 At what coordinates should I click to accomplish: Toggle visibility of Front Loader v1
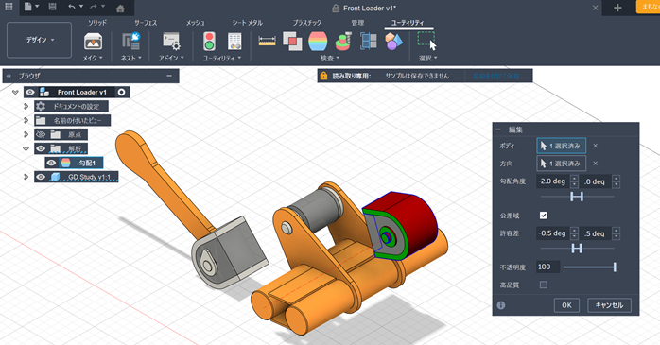point(30,92)
